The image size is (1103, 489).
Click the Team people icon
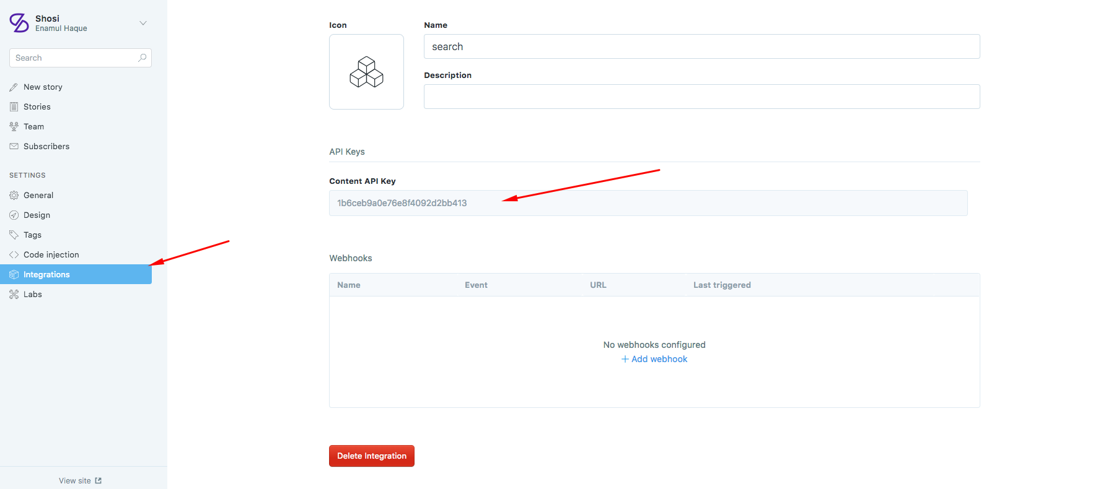point(14,127)
